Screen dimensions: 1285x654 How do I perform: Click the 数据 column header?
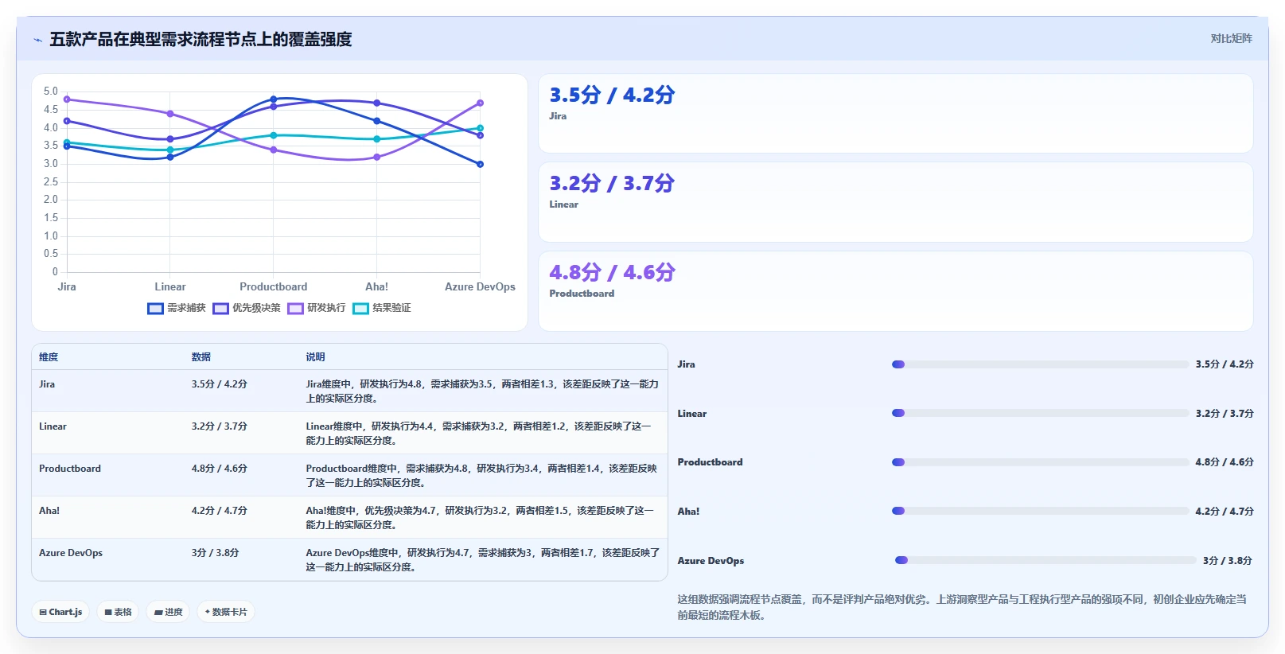coord(201,357)
